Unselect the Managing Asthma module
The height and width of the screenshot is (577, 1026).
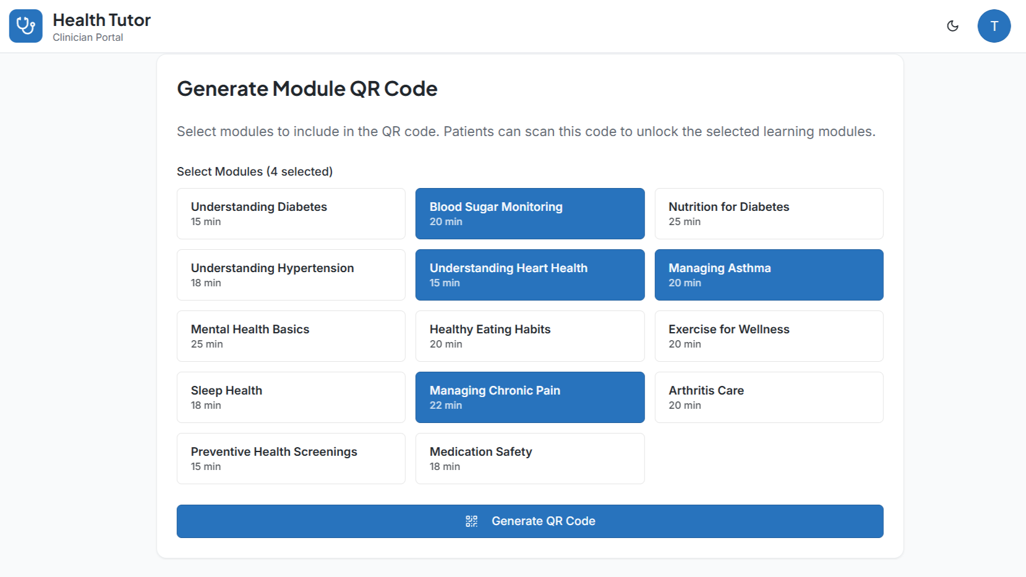(x=769, y=275)
